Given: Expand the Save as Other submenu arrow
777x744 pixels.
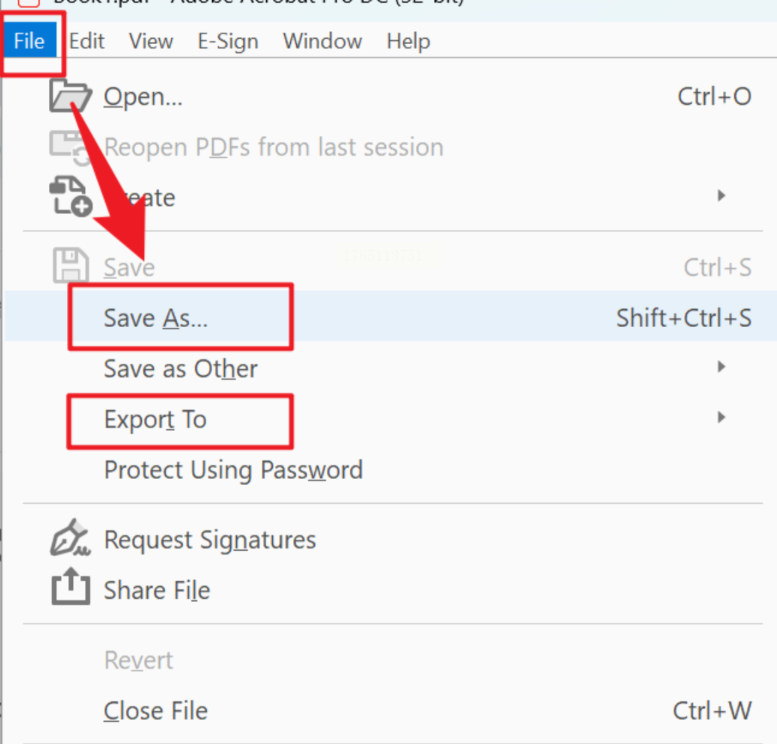Looking at the screenshot, I should (721, 367).
